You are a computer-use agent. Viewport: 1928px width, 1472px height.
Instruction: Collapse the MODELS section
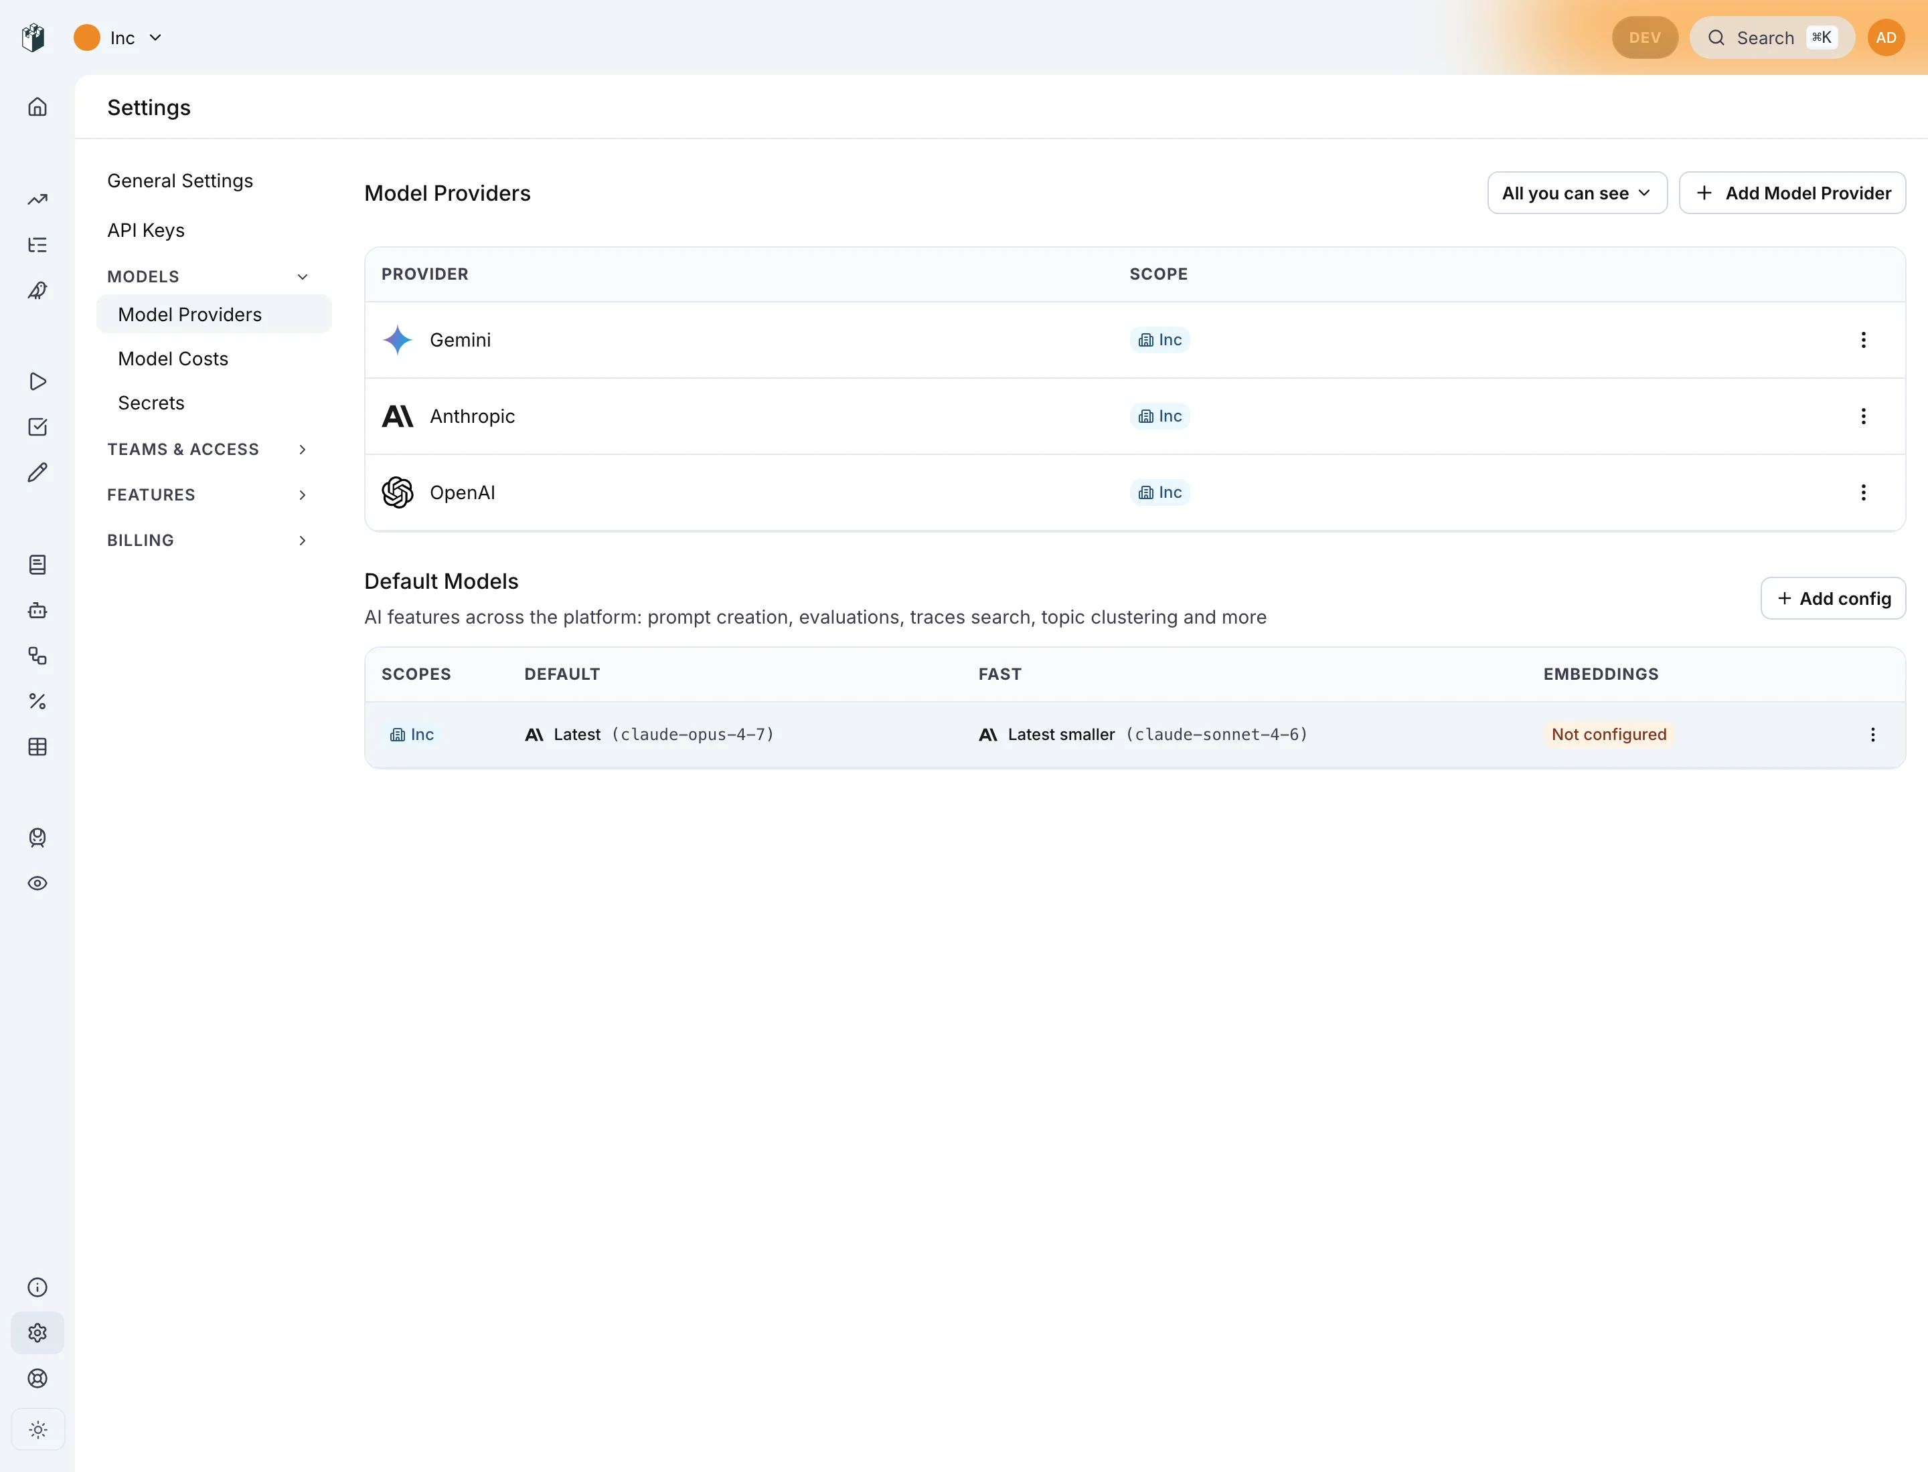click(x=208, y=277)
